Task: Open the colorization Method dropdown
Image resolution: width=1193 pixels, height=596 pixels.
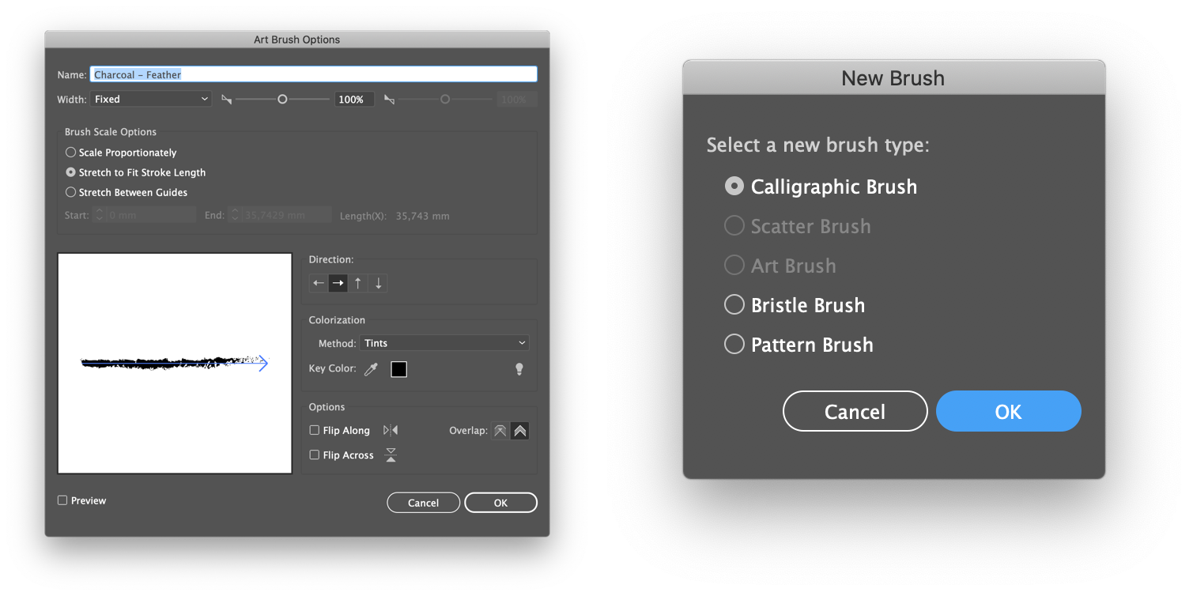Action: coord(444,343)
